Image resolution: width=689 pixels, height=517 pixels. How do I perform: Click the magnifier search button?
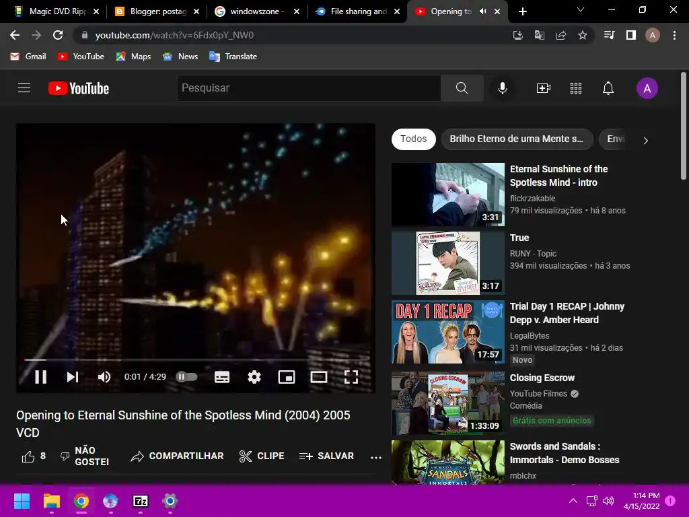pyautogui.click(x=462, y=88)
